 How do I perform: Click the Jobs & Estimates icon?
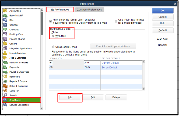click(5, 58)
